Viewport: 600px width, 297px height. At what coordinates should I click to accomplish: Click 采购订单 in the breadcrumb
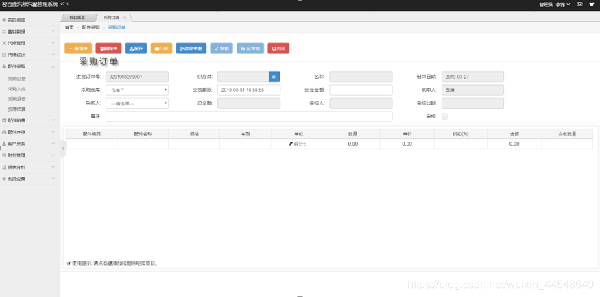[117, 28]
